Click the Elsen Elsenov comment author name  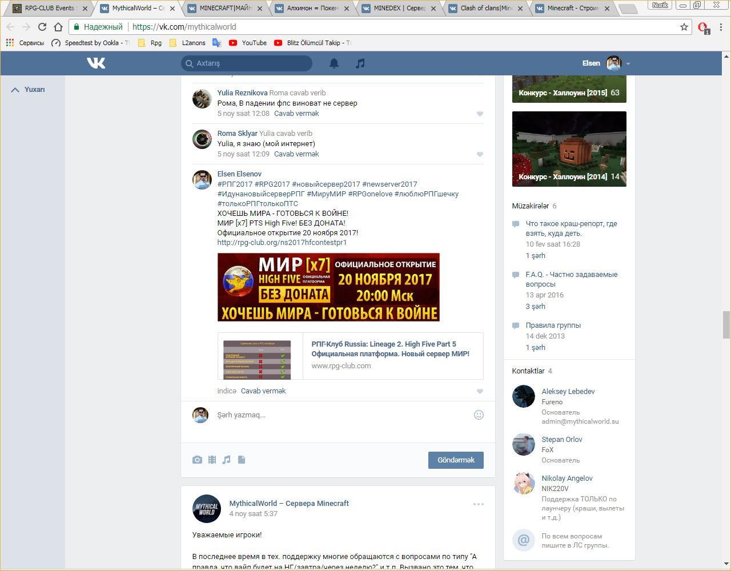point(239,174)
